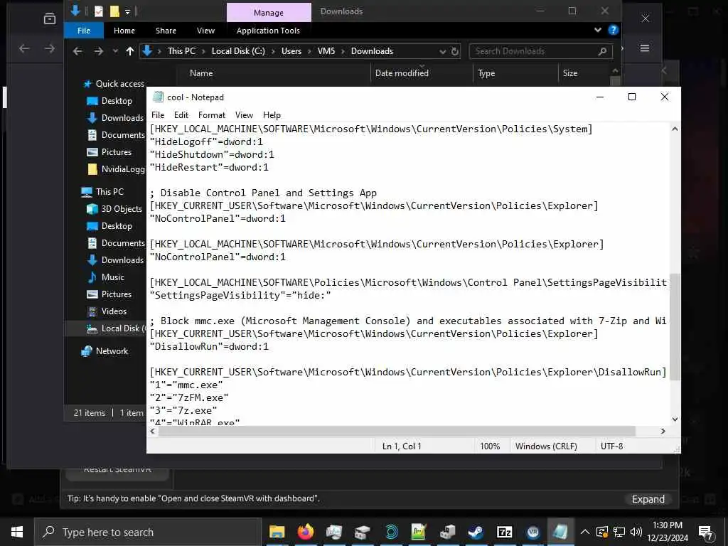728x546 pixels.
Task: Switch to Share ribbon tab in Explorer
Action: click(166, 31)
